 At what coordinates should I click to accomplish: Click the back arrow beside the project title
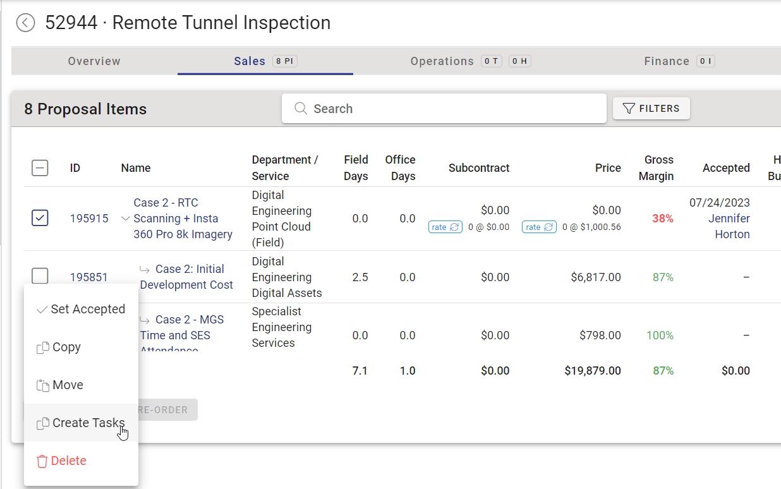tap(25, 22)
